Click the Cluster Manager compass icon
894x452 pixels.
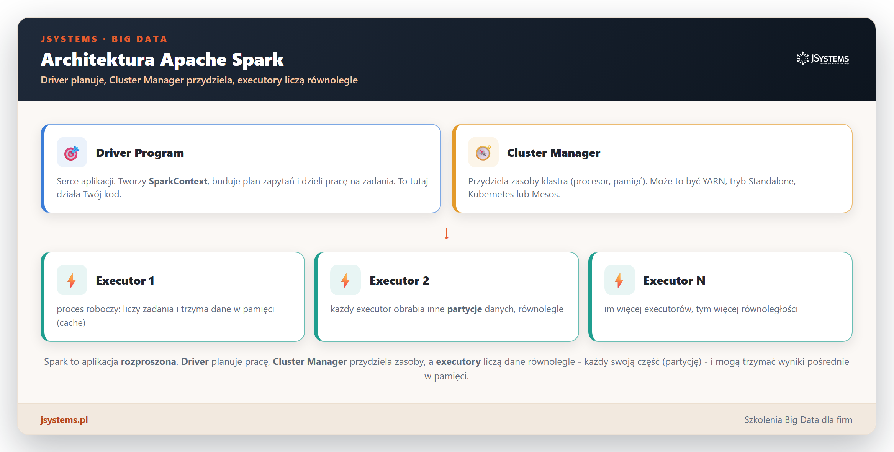[483, 153]
